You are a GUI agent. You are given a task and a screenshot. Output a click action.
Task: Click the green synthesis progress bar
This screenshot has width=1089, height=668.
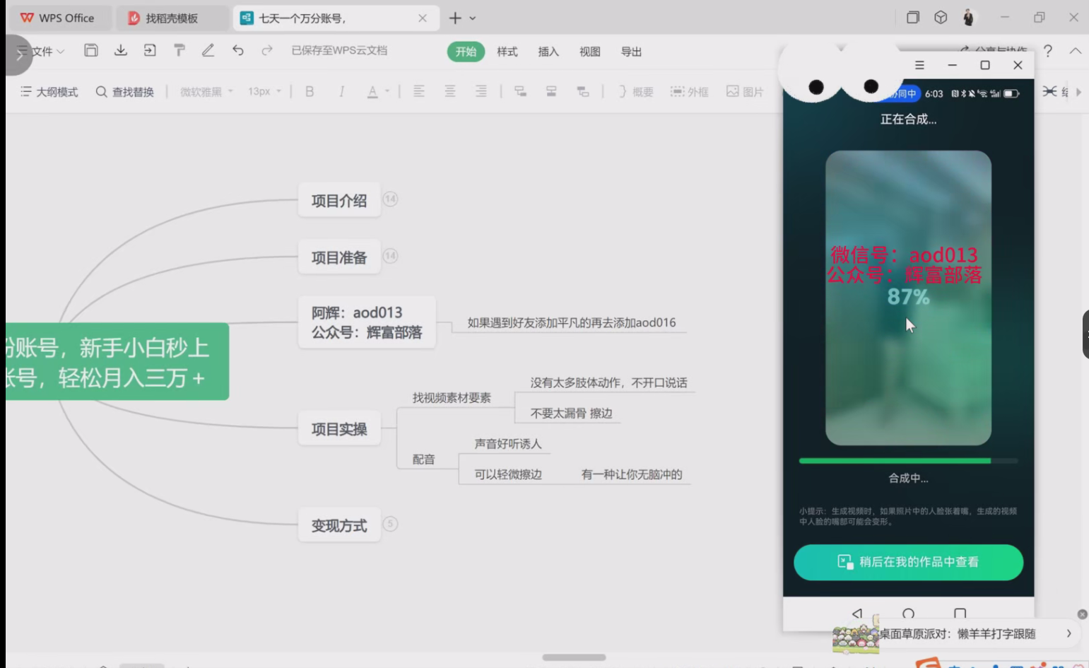pos(908,461)
